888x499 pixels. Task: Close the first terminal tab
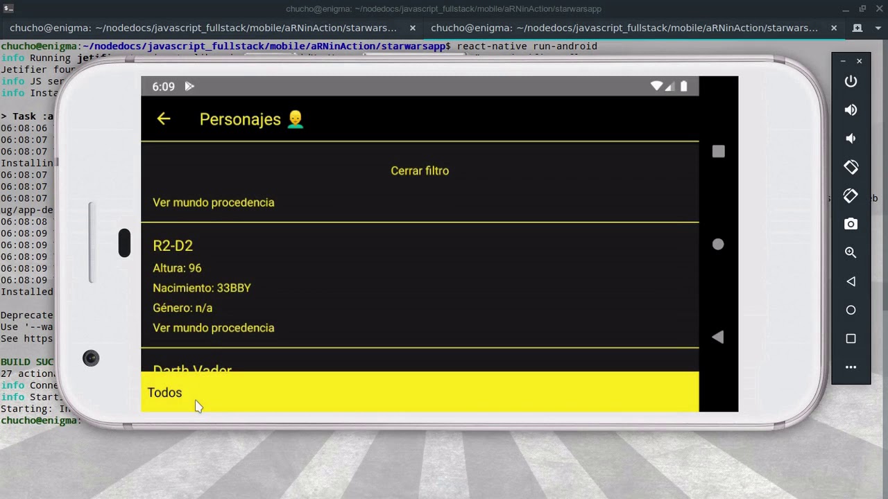pyautogui.click(x=413, y=28)
